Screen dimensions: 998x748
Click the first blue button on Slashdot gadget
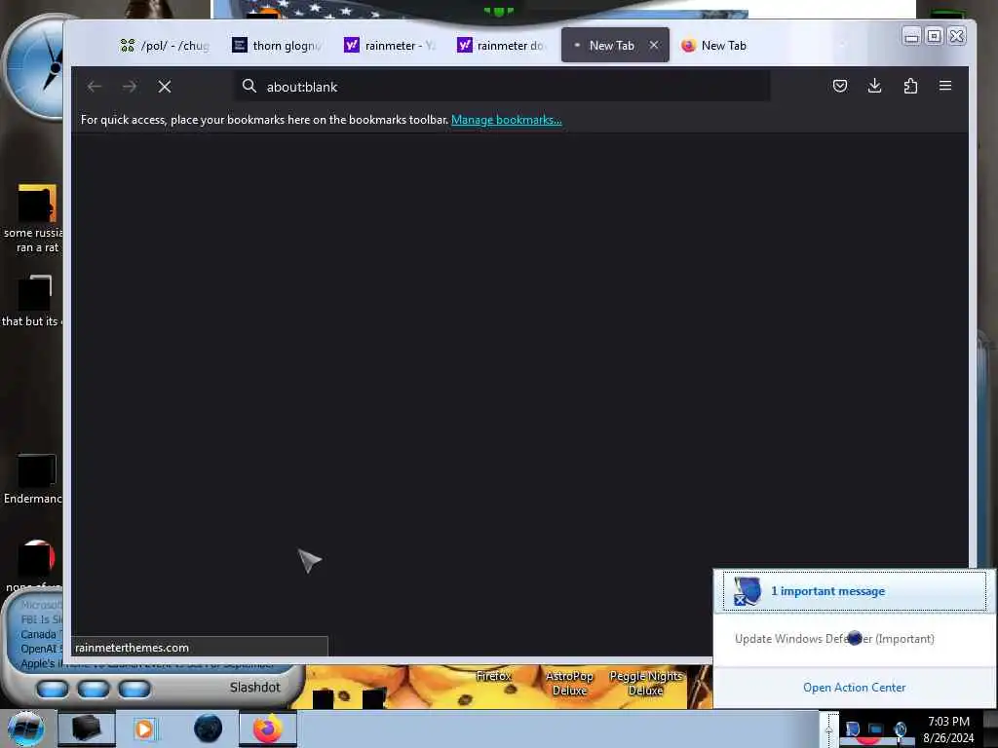pyautogui.click(x=53, y=689)
